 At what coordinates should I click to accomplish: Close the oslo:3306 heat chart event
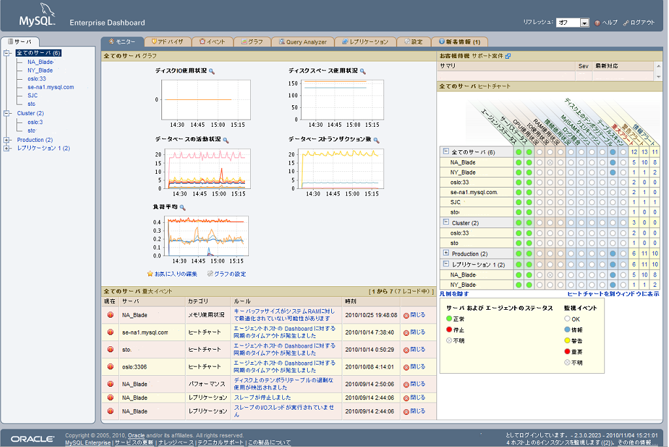click(x=414, y=367)
